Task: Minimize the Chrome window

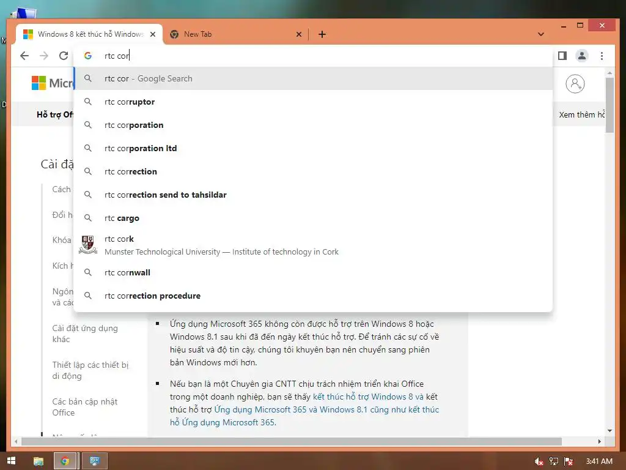Action: (x=563, y=26)
